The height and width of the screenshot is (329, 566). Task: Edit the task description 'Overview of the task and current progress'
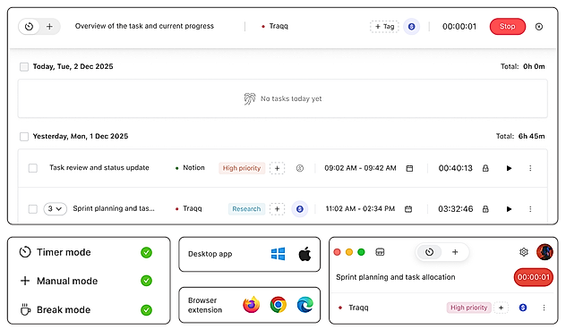[x=144, y=26]
